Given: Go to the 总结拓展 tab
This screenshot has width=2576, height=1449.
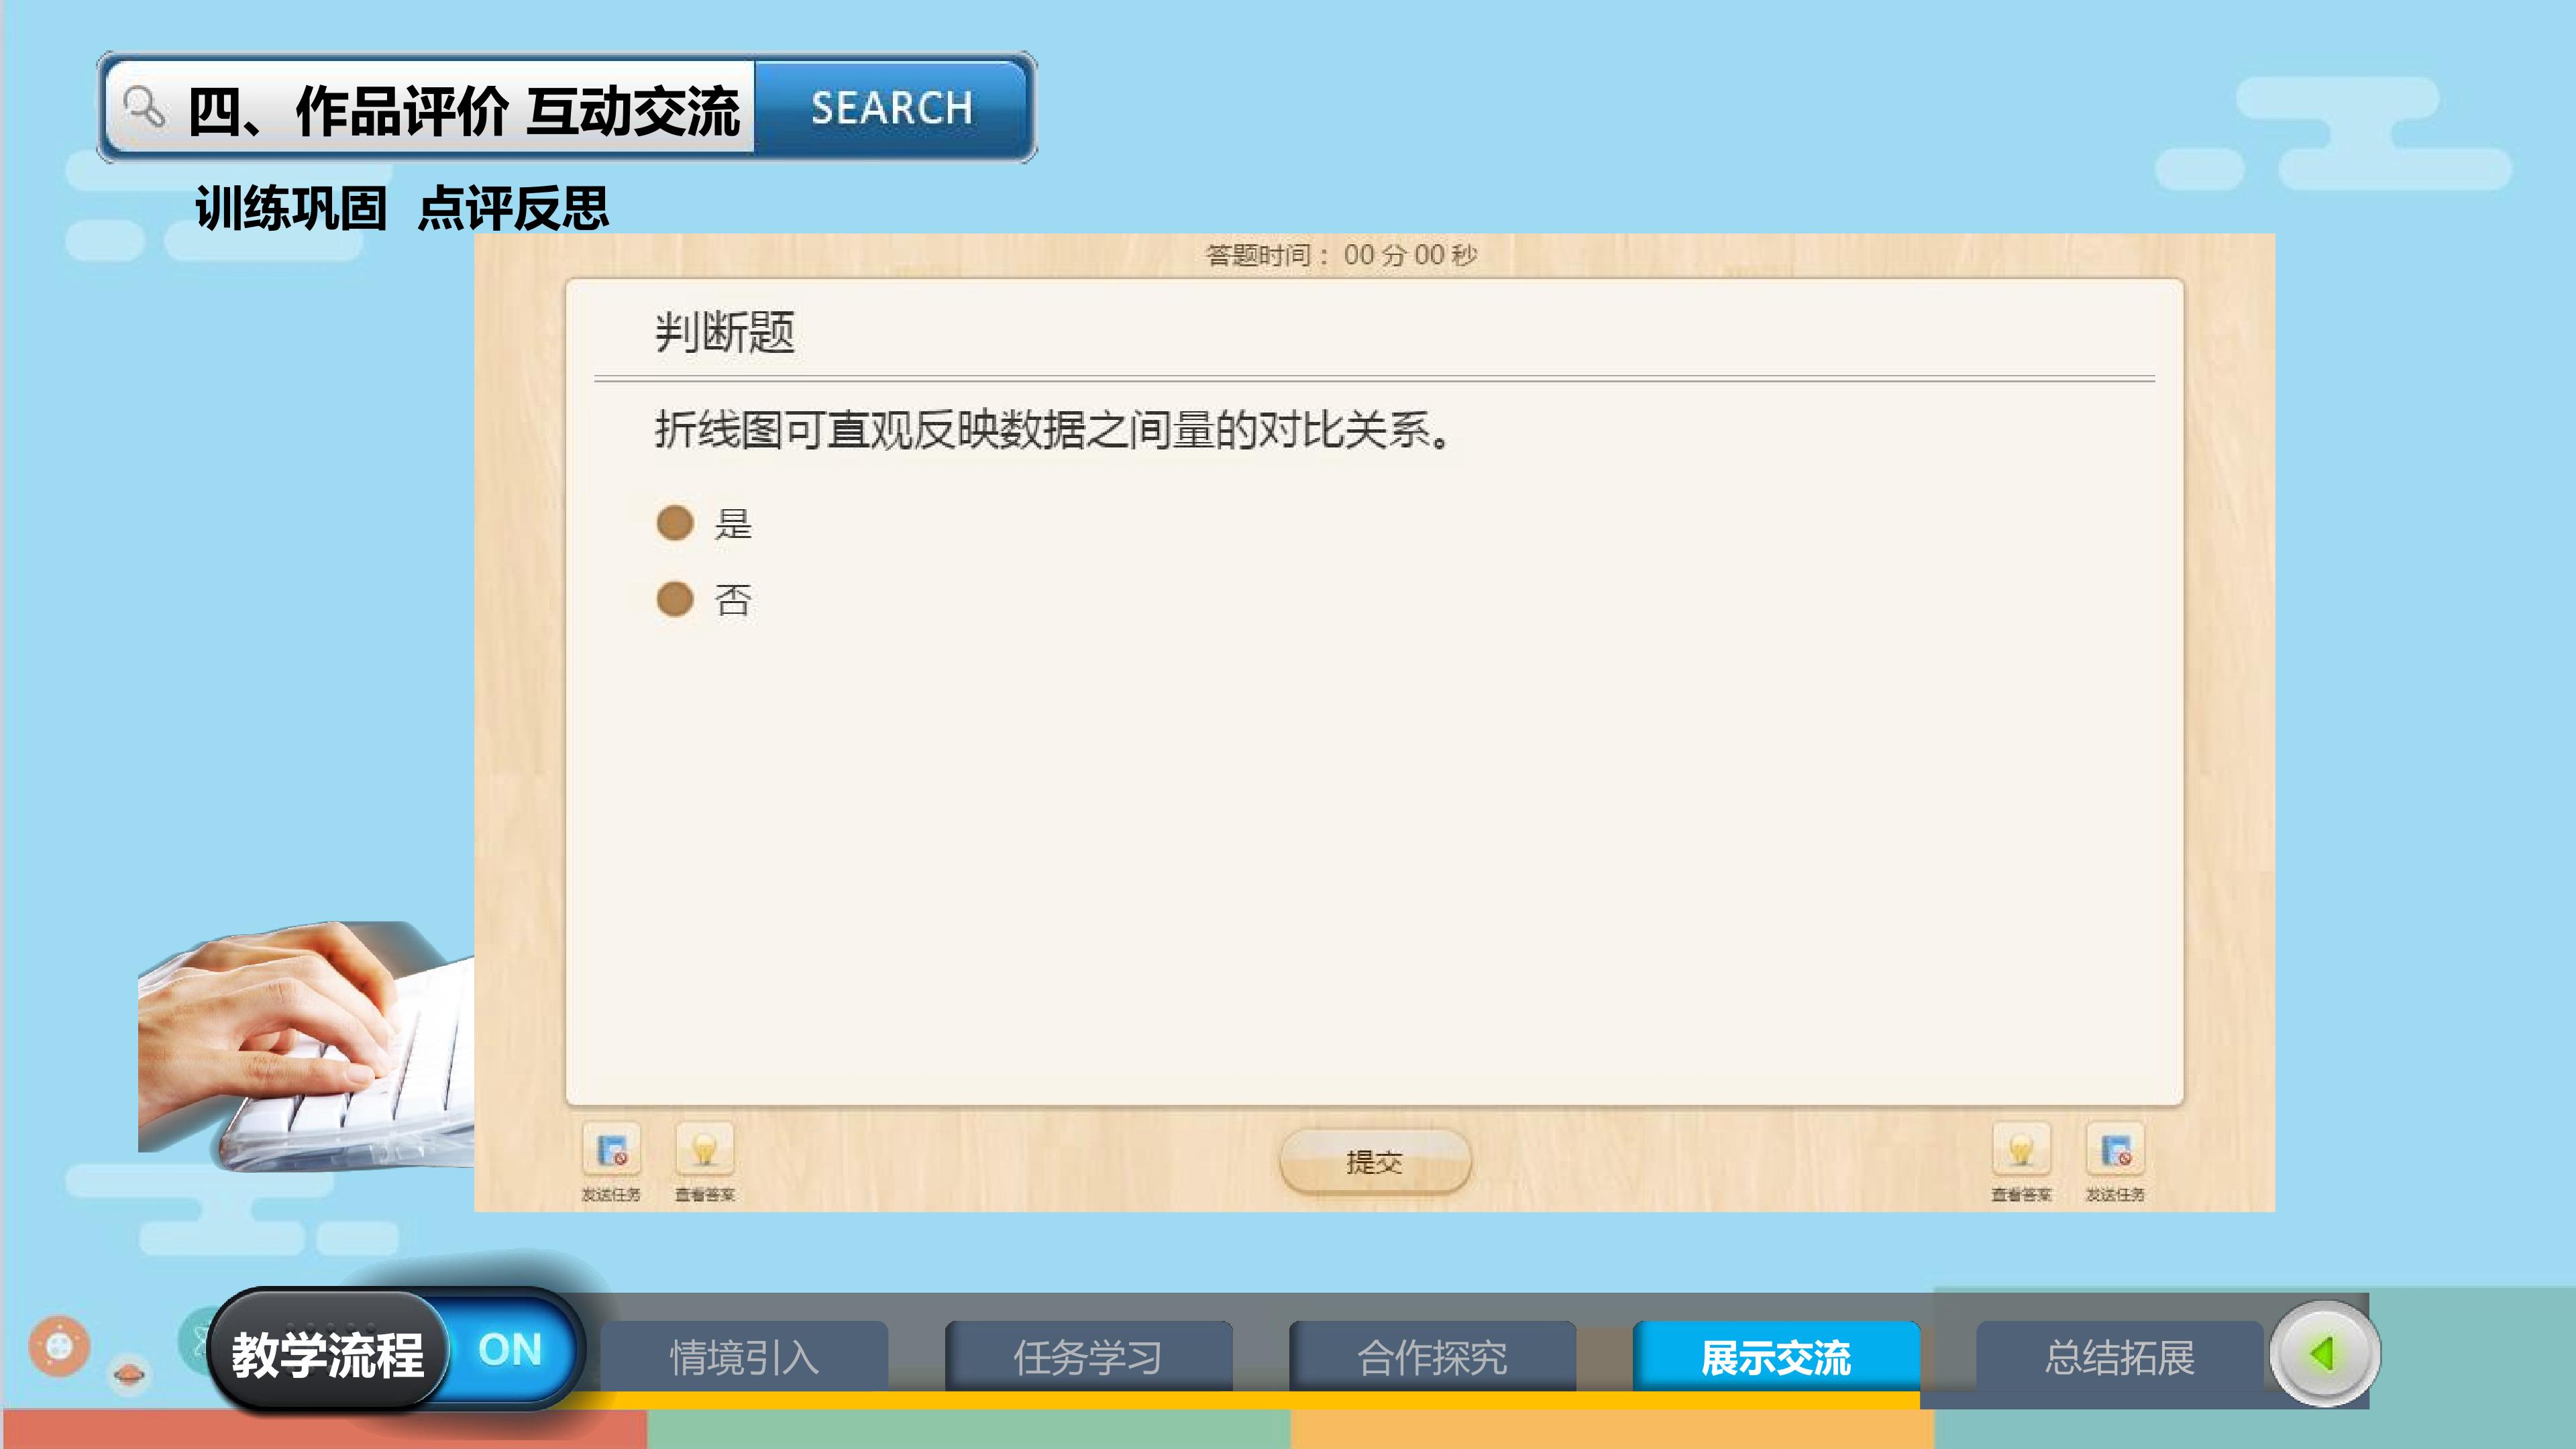Looking at the screenshot, I should (2120, 1357).
